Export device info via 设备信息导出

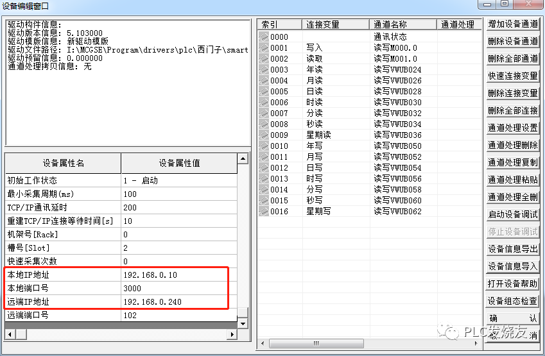click(513, 249)
